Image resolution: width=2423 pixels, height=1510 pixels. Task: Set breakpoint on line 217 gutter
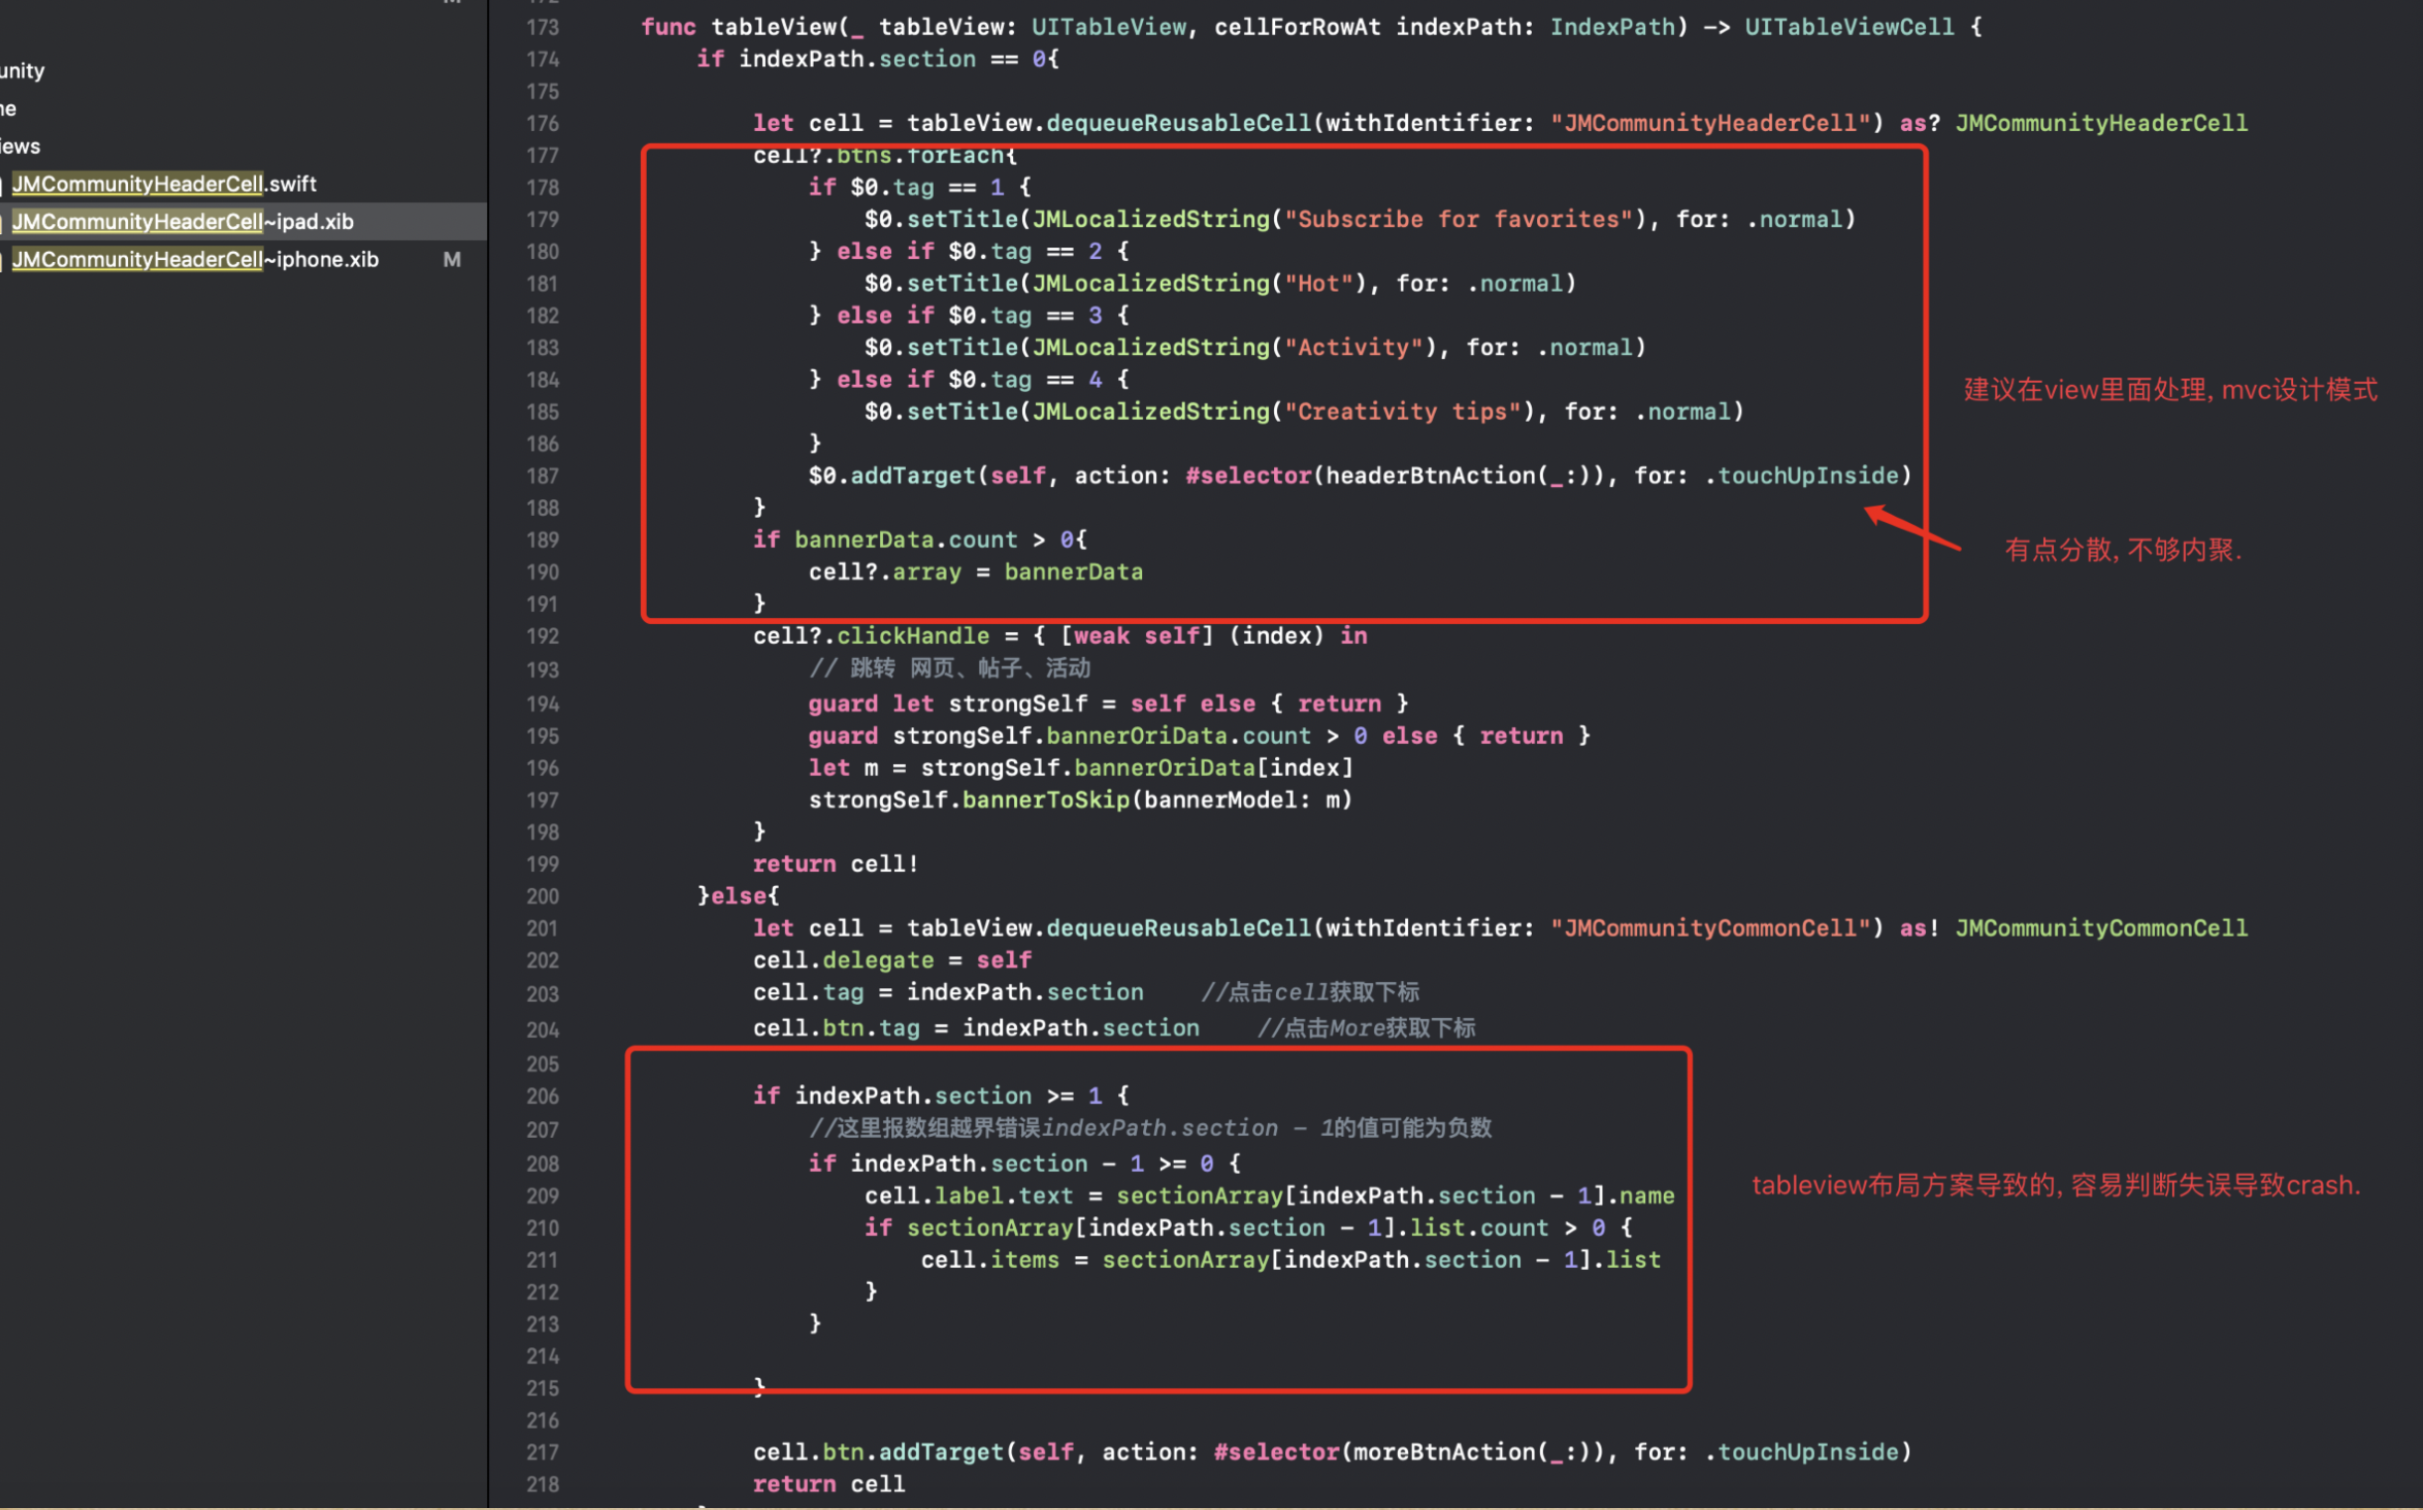coord(543,1452)
